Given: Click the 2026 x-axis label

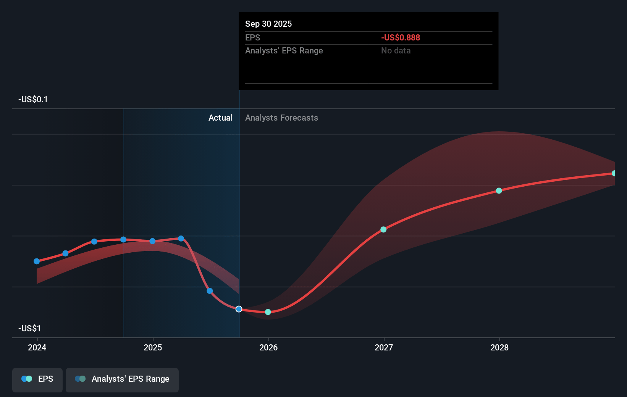Looking at the screenshot, I should coord(268,347).
